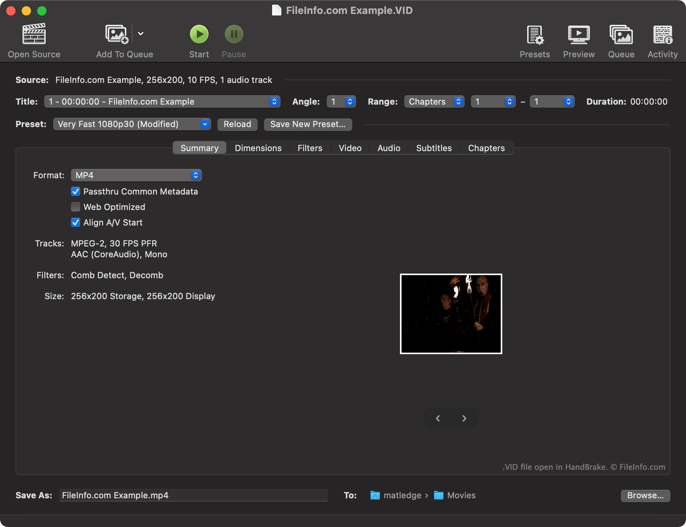686x527 pixels.
Task: Switch to the Subtitles tab
Action: coord(434,148)
